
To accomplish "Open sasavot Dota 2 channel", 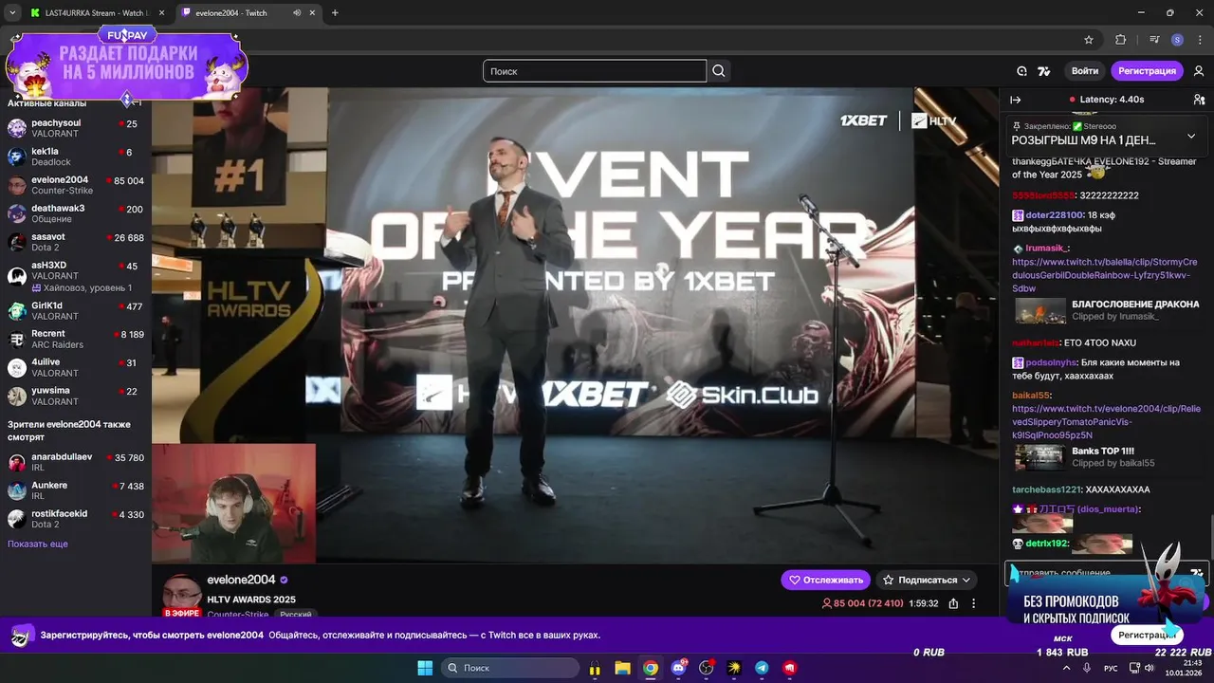I will click(75, 242).
